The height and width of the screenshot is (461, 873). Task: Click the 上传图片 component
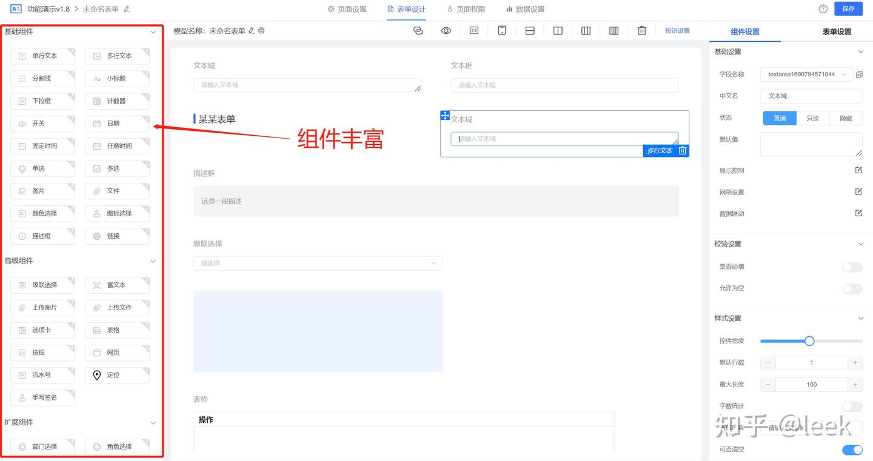42,307
